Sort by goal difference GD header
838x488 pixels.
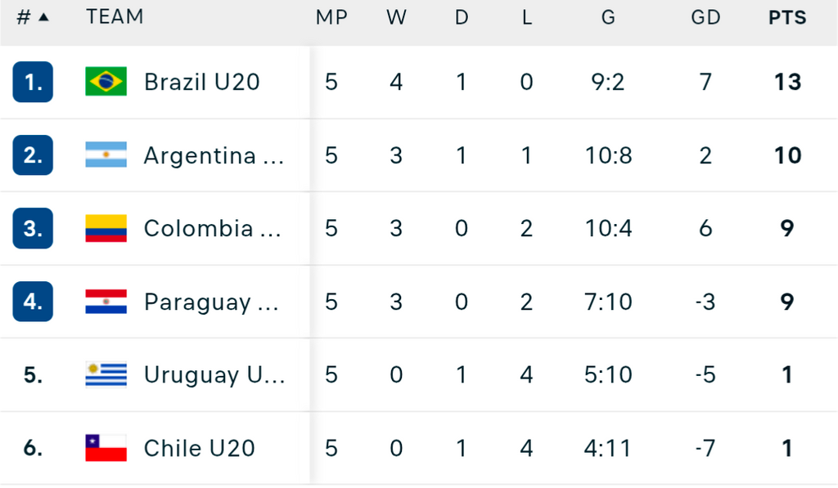(705, 17)
